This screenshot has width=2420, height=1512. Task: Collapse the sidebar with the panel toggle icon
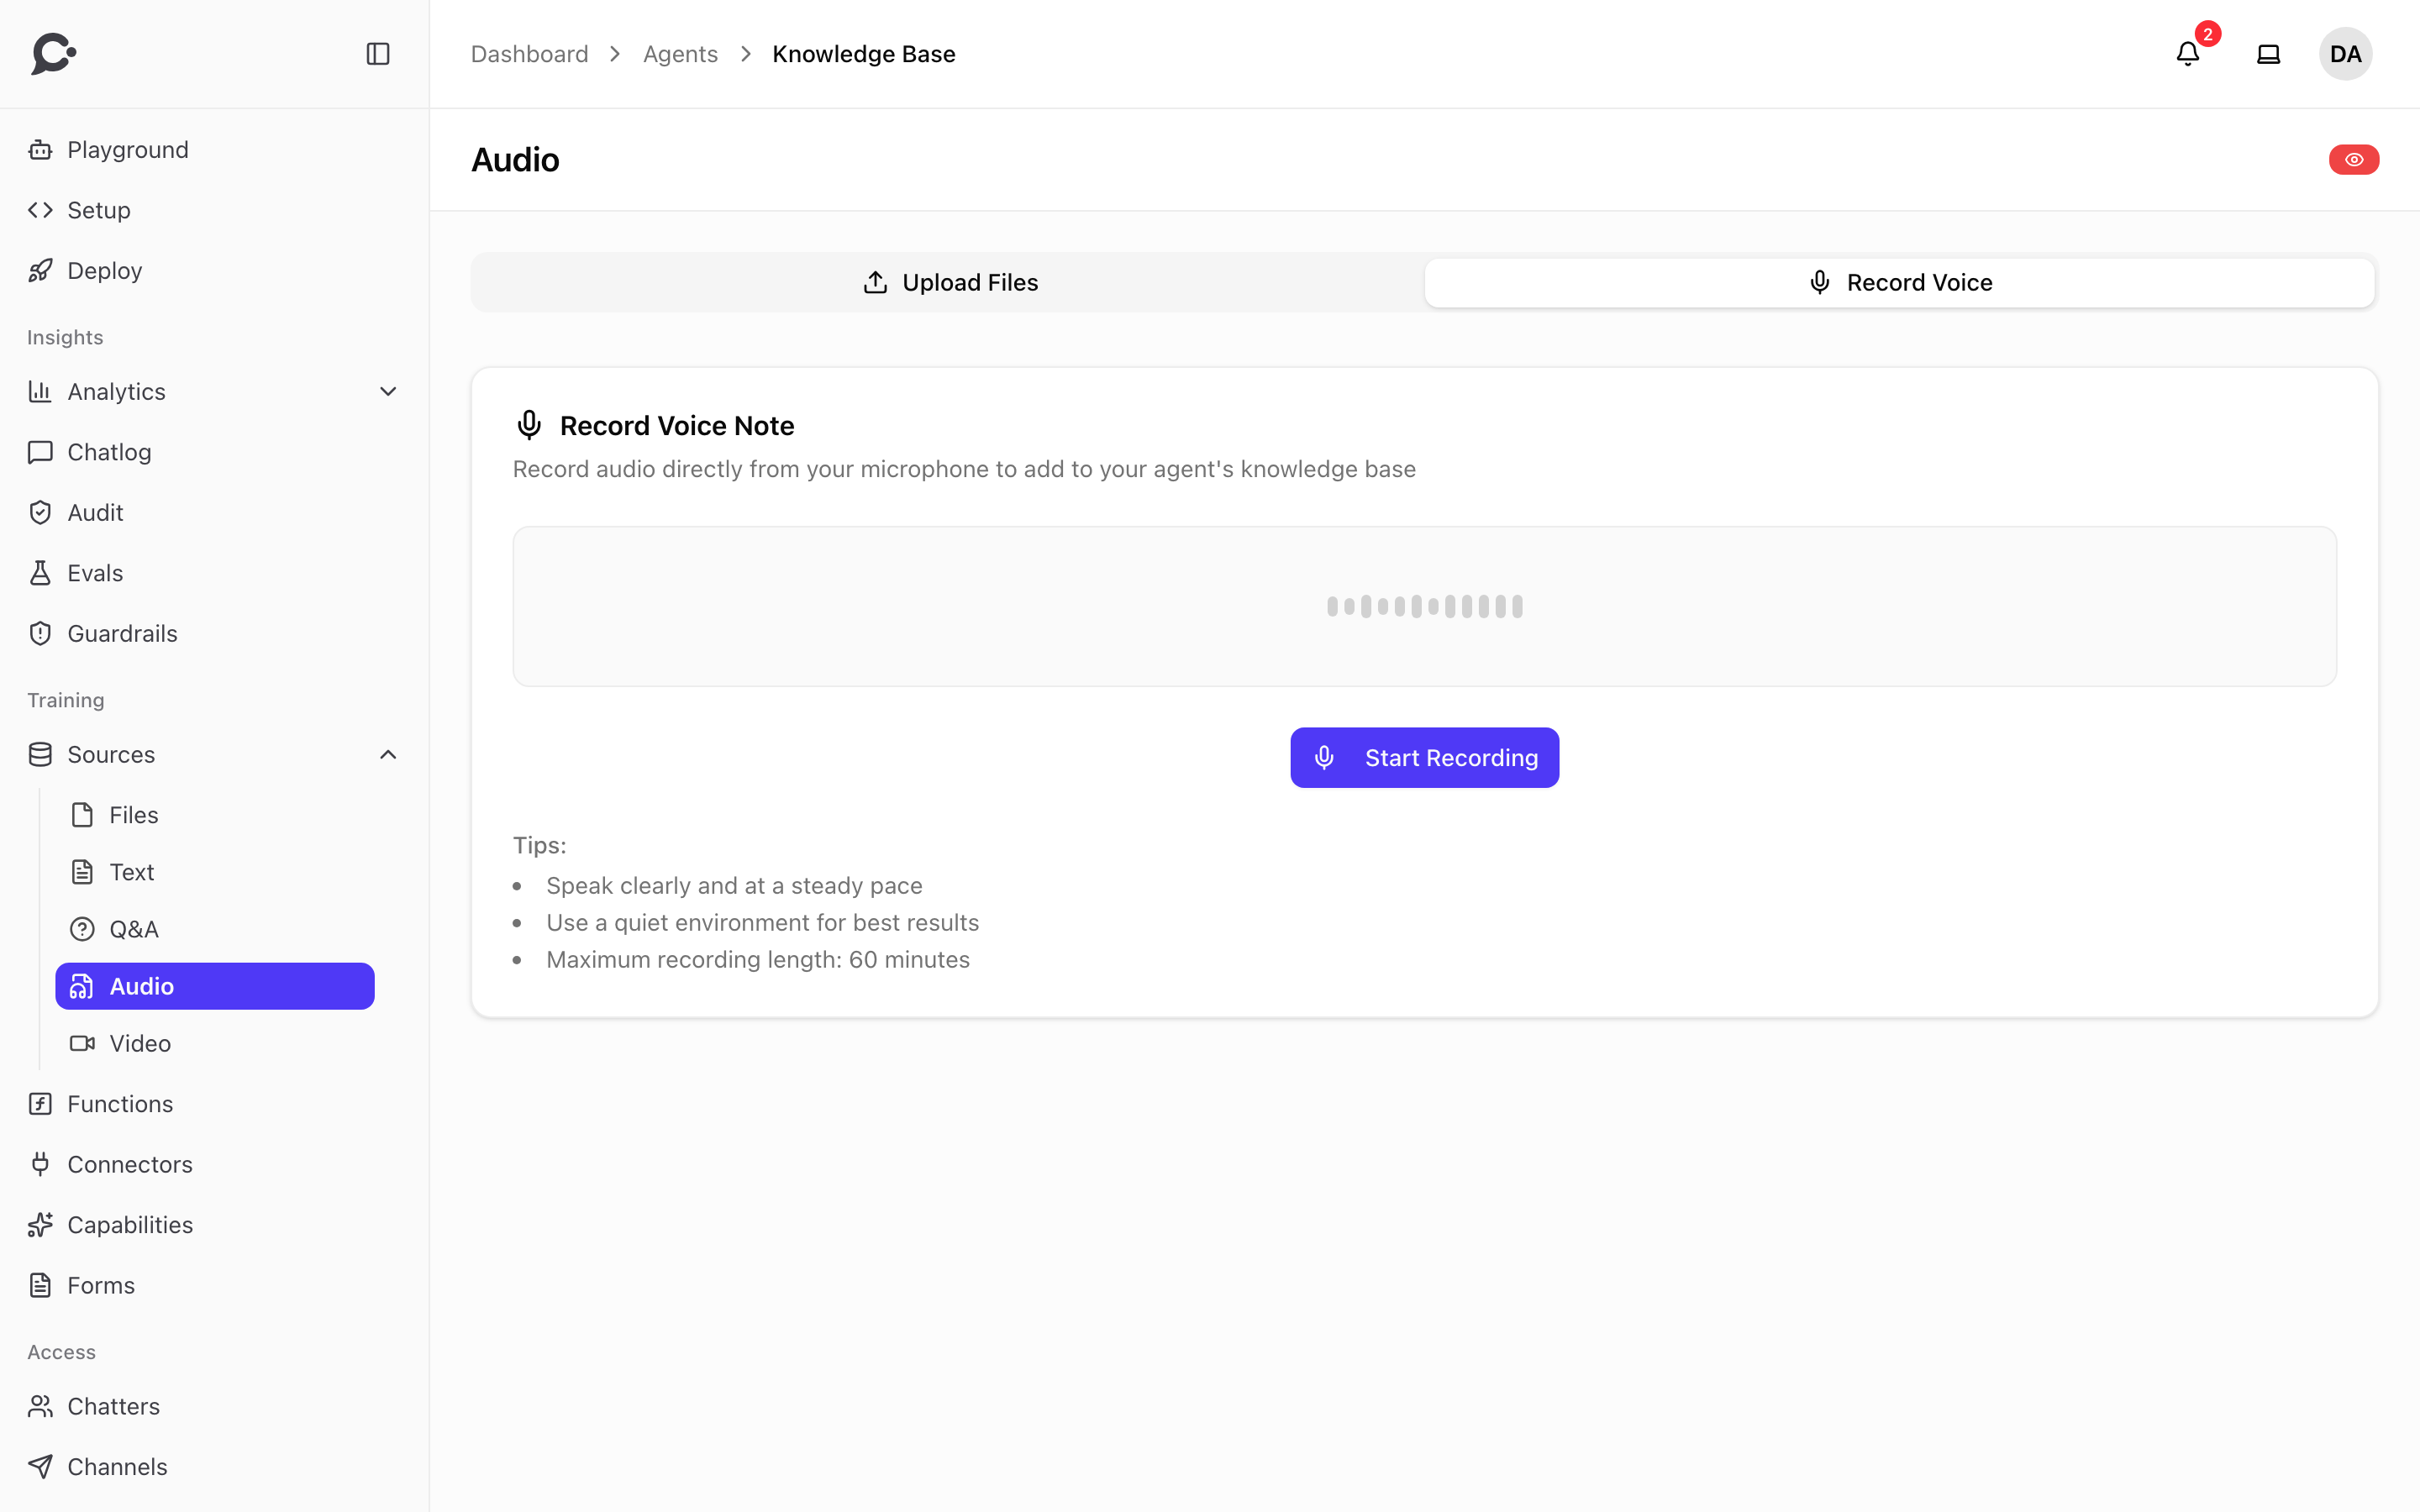378,54
